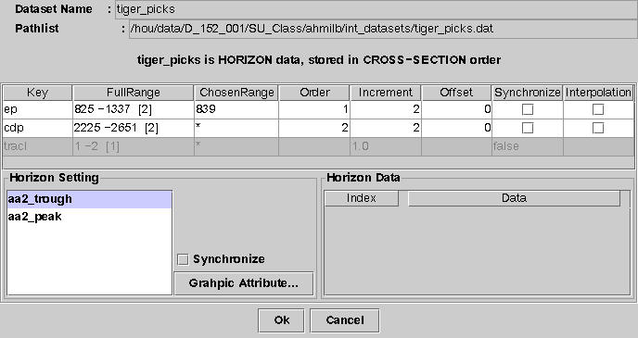Screen dimensions: 638x338
Task: Enable Interpolation checkbox in cdp row
Action: coord(598,128)
